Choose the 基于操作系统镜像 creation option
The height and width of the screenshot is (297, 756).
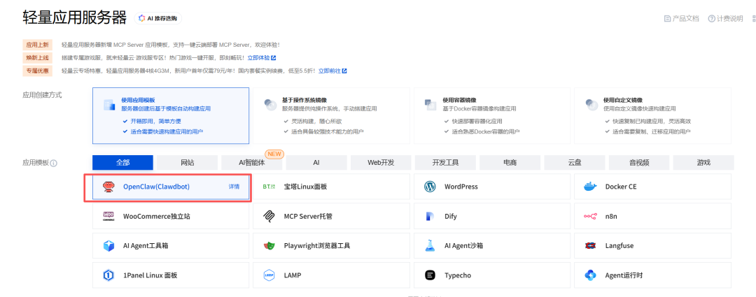332,114
